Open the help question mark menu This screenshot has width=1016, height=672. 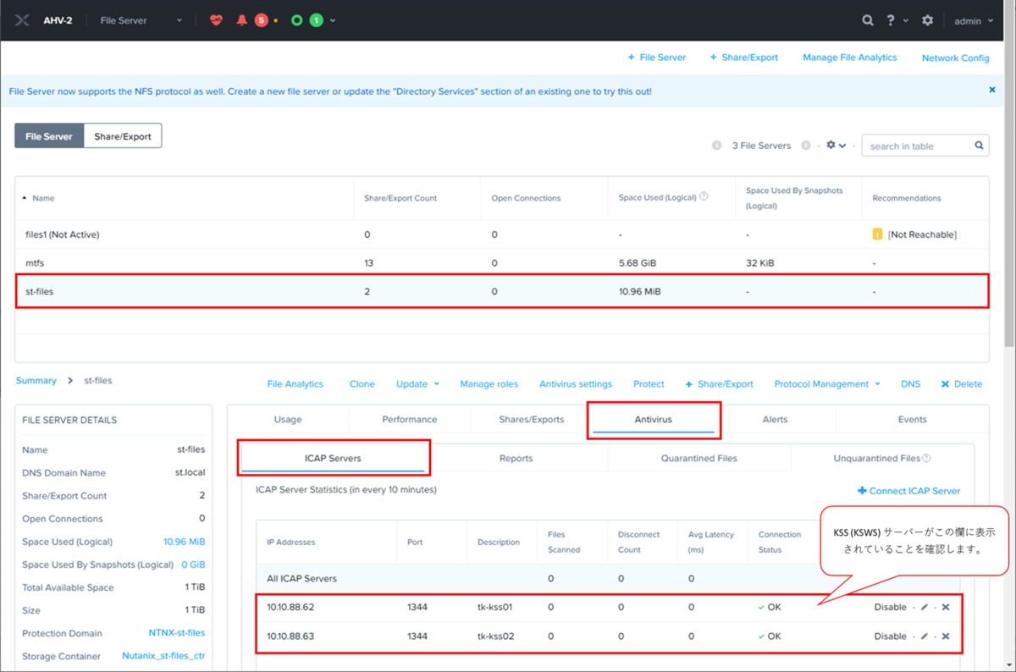coord(891,20)
